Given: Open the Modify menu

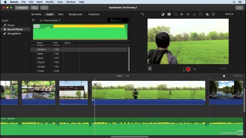Looking at the screenshot, I should (x=50, y=2).
